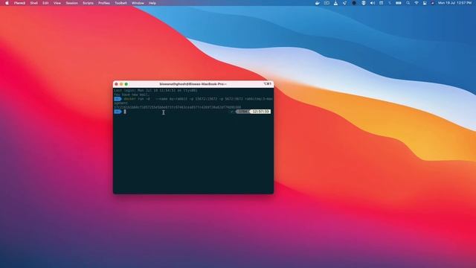Click the terminal window title text
This screenshot has width=476, height=268.
(x=193, y=84)
